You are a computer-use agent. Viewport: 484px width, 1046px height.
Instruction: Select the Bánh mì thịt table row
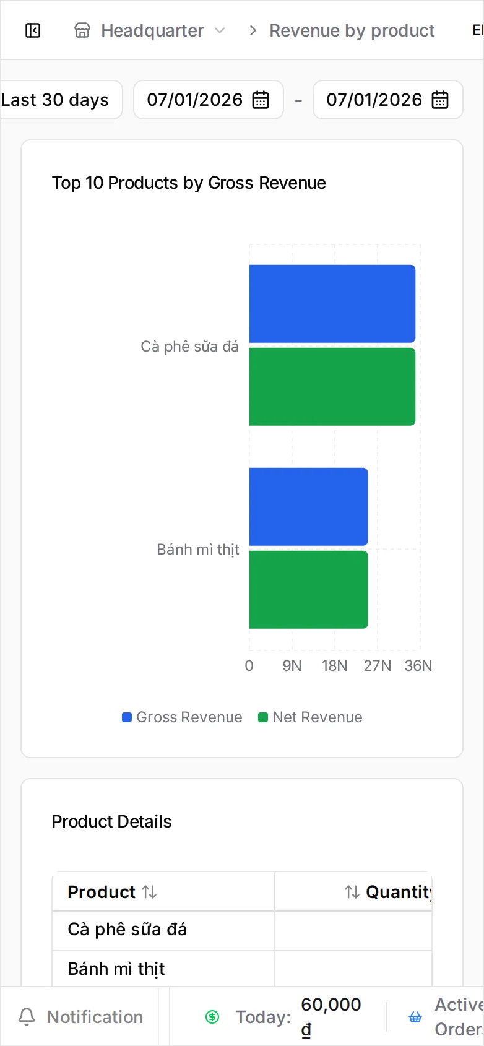[x=242, y=969]
